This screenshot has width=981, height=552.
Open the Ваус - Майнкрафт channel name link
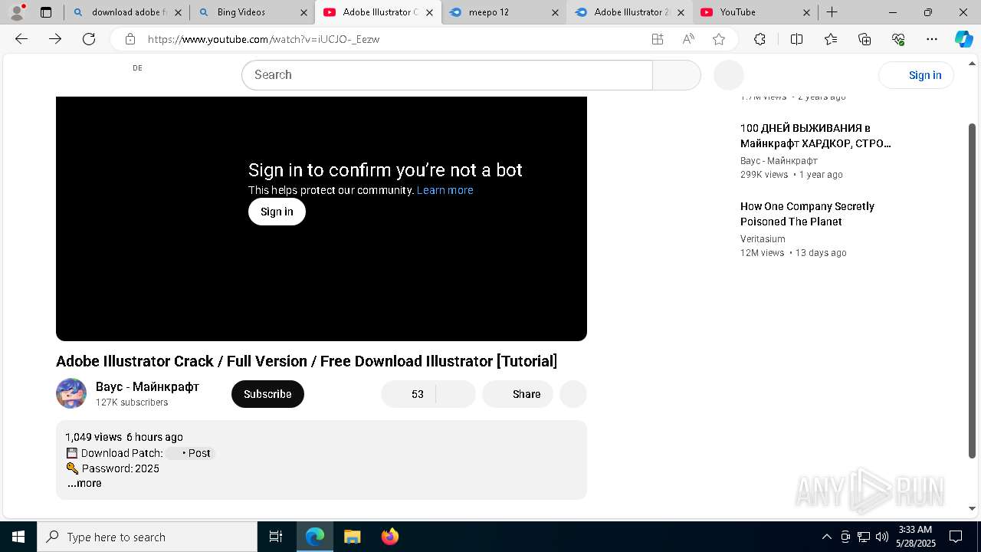(x=147, y=386)
